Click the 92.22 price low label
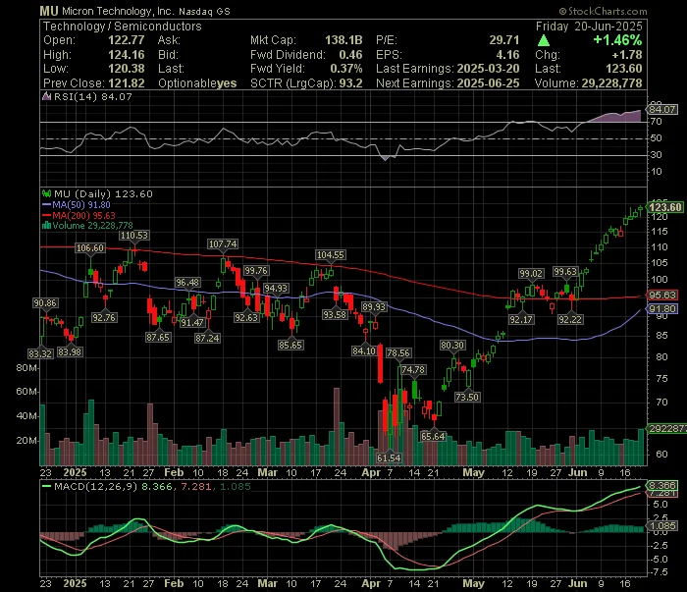Screen dimensions: 687x592 pos(570,319)
